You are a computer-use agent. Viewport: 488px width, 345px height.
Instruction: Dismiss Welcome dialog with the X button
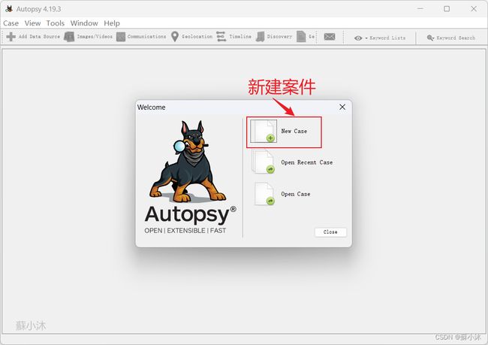(342, 107)
